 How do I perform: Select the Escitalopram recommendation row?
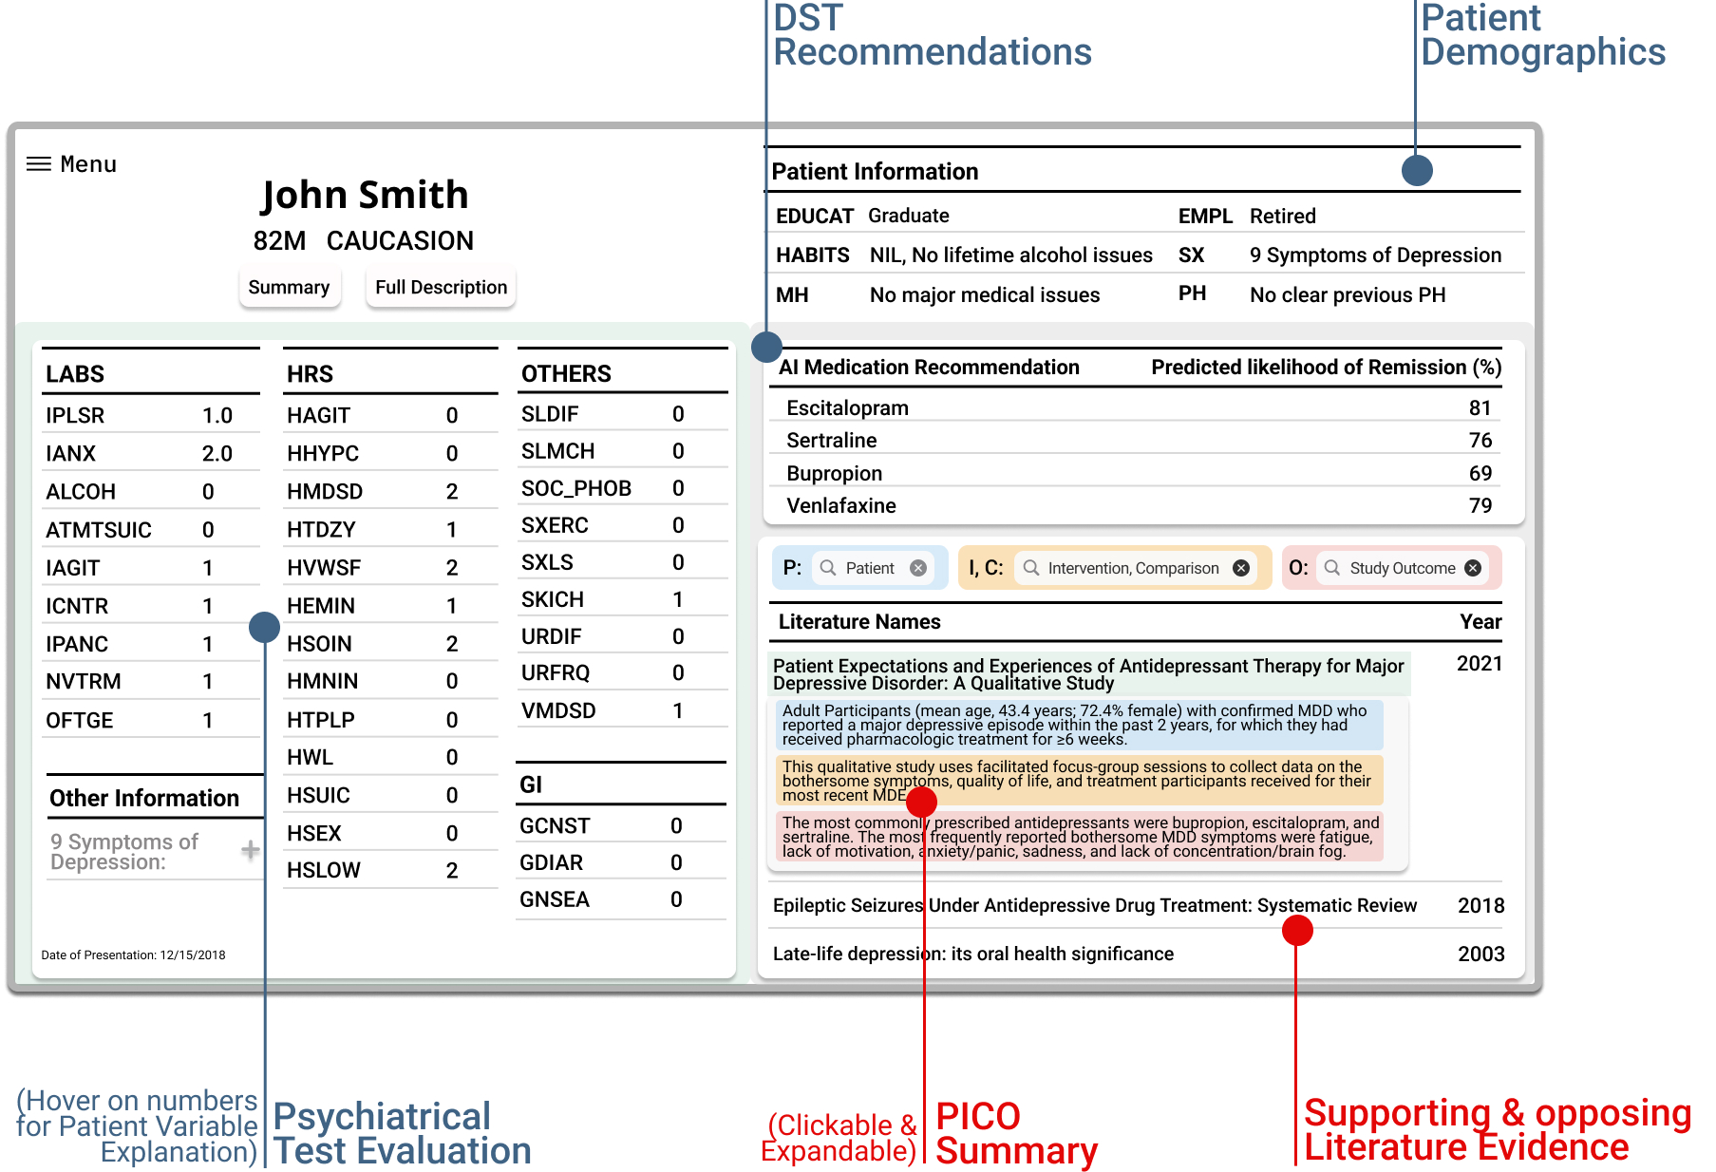[x=1140, y=408]
